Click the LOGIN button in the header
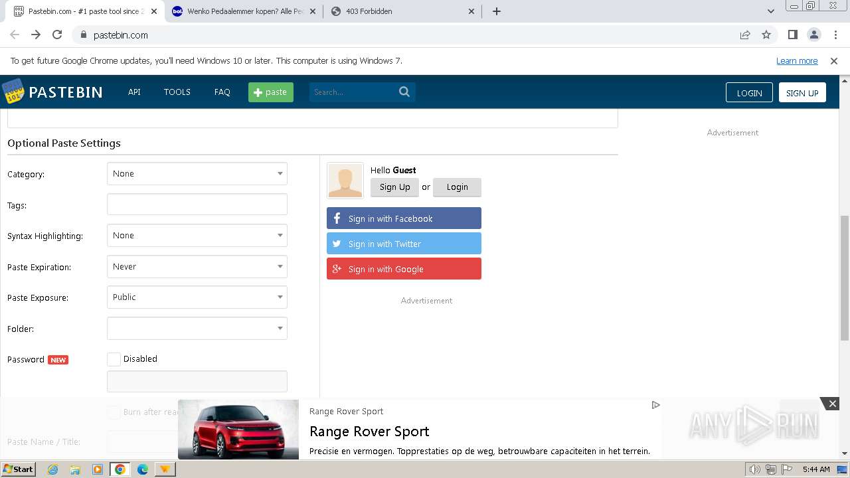 pyautogui.click(x=749, y=93)
